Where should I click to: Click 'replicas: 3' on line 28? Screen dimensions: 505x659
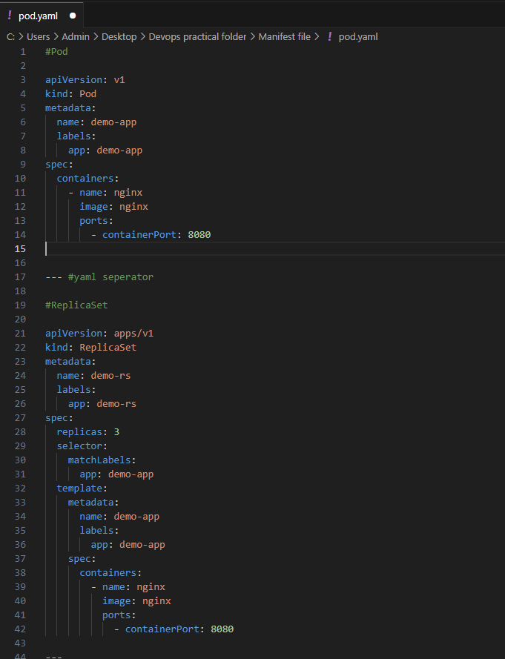[x=88, y=432]
